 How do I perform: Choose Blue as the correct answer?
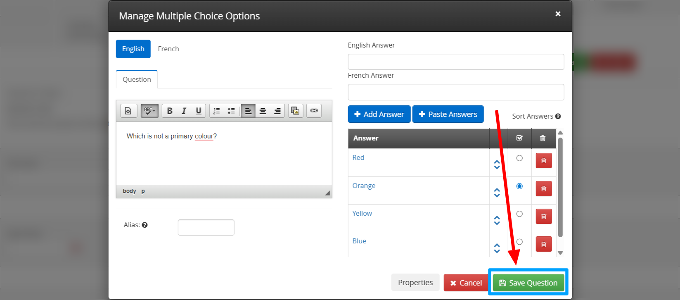click(x=519, y=242)
